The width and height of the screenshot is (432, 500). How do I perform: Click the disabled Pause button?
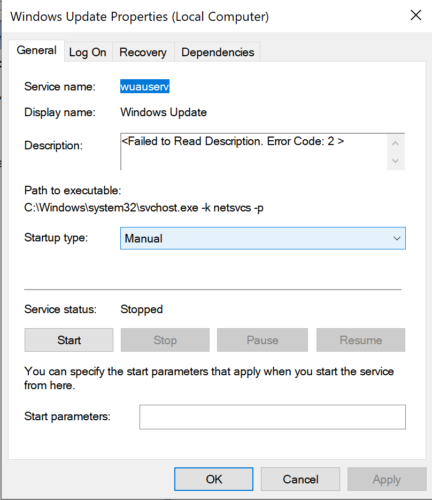pyautogui.click(x=263, y=340)
